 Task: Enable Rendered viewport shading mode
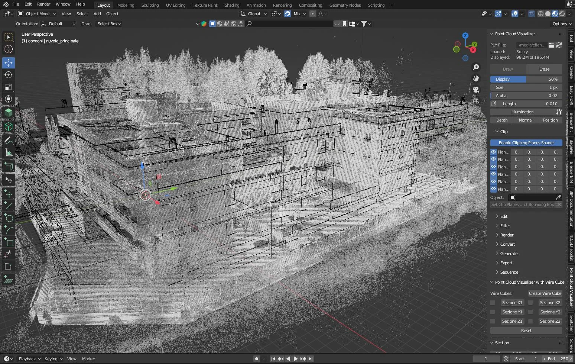coord(562,14)
